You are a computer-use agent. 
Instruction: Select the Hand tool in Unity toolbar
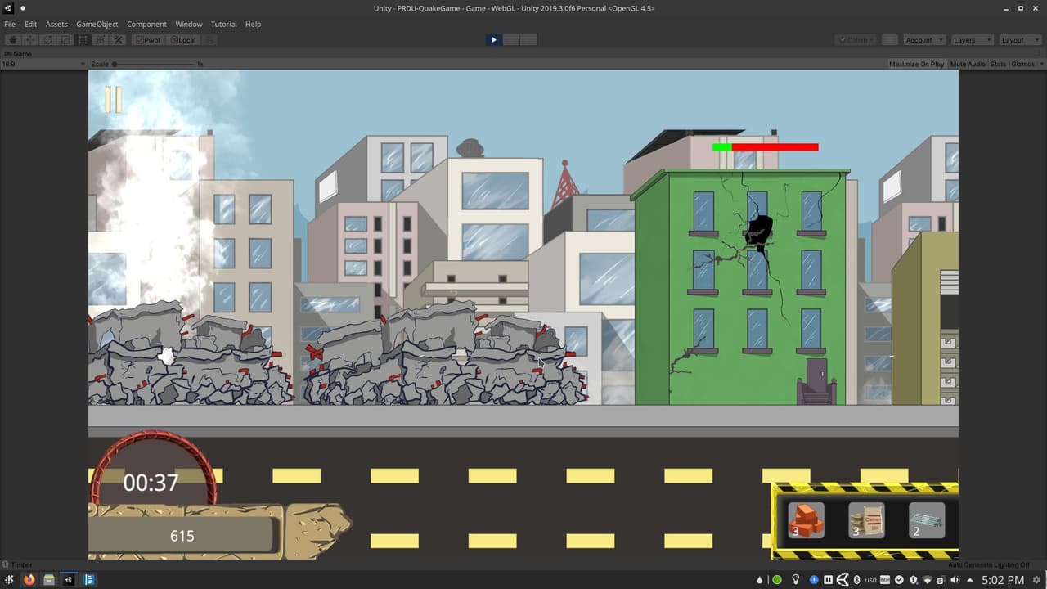coord(12,40)
